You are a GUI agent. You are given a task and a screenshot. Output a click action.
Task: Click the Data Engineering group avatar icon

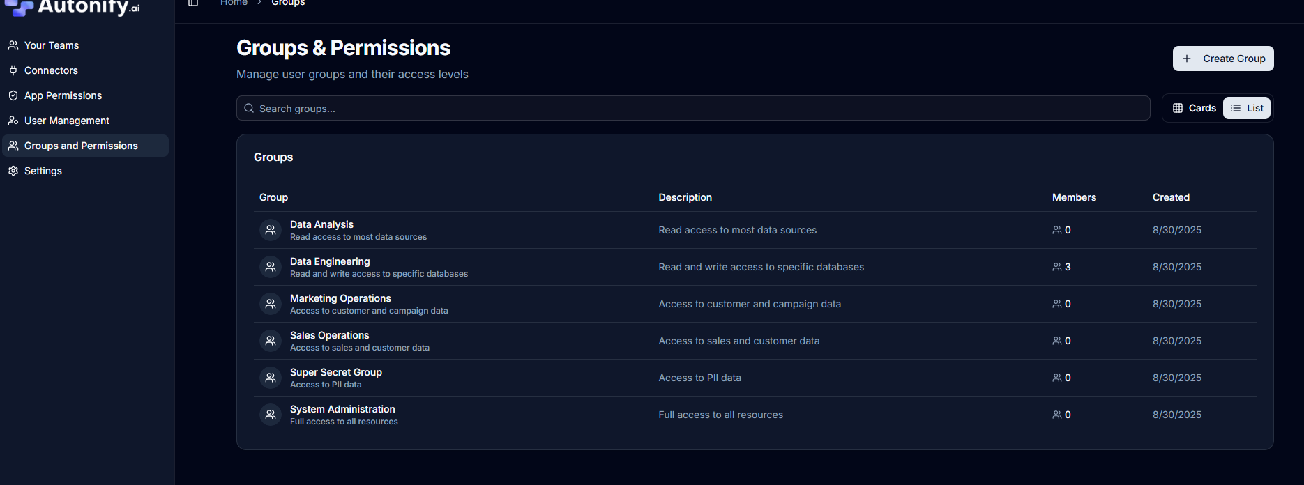tap(271, 267)
